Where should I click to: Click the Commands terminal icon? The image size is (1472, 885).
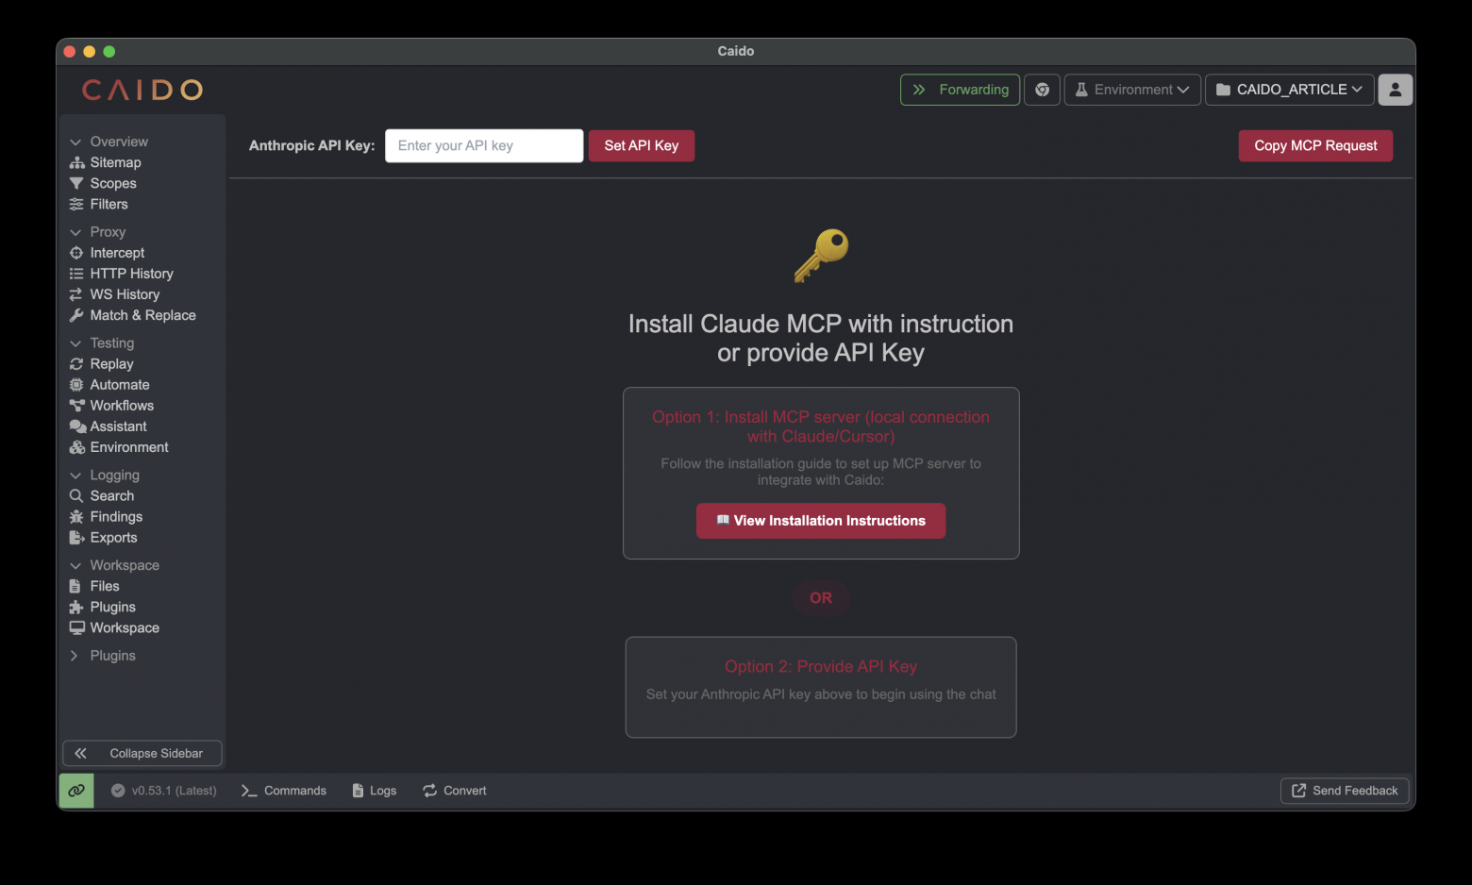(249, 791)
